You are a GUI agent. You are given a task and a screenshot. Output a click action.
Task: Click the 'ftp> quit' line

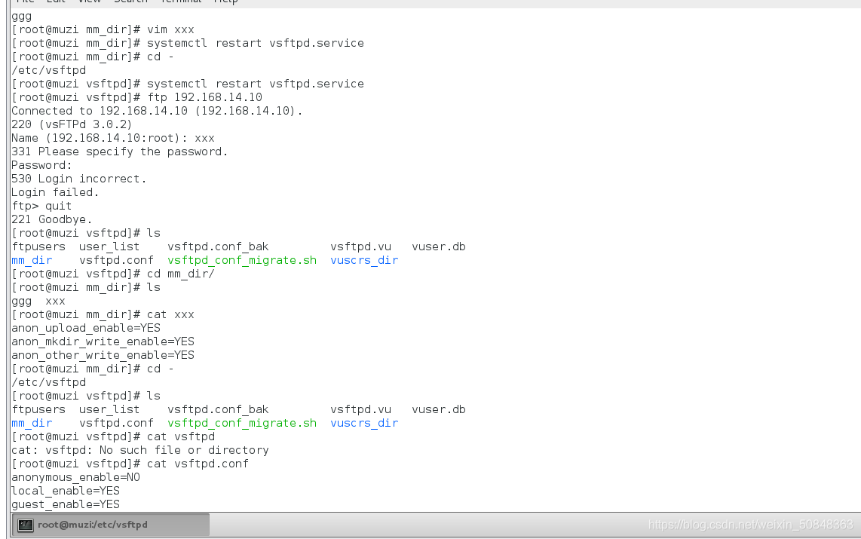41,206
